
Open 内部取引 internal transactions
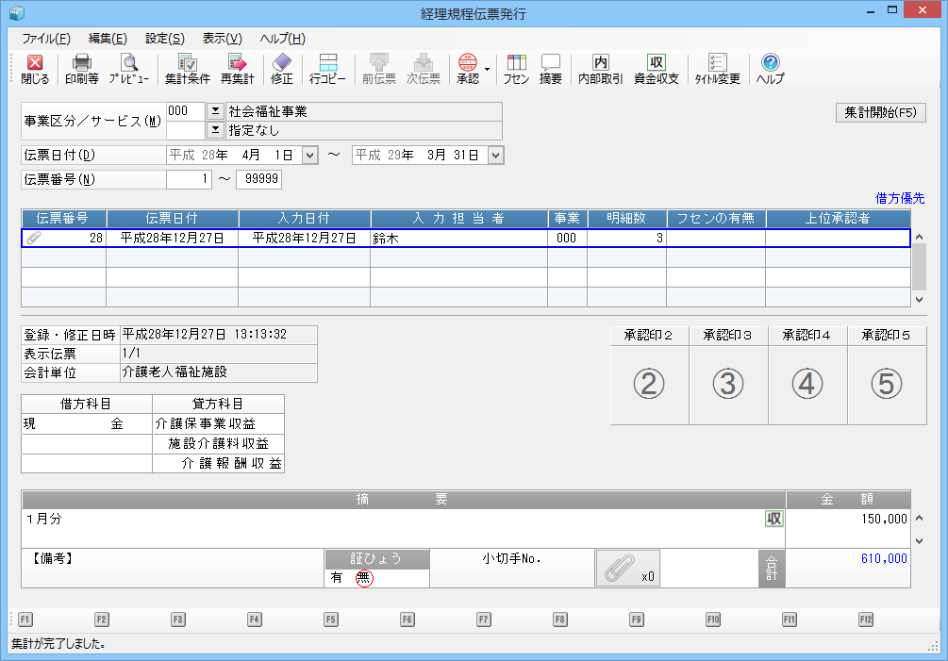[x=600, y=69]
